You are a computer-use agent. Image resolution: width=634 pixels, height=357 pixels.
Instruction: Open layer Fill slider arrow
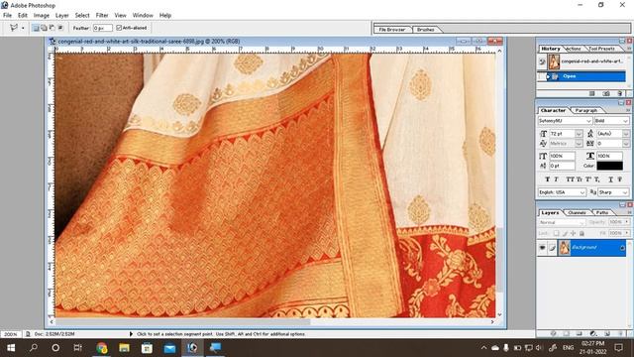click(x=627, y=233)
